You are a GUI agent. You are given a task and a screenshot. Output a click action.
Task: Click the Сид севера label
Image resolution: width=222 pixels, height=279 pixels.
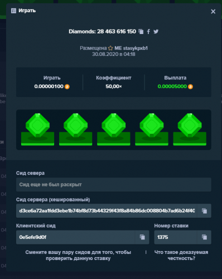(30, 173)
